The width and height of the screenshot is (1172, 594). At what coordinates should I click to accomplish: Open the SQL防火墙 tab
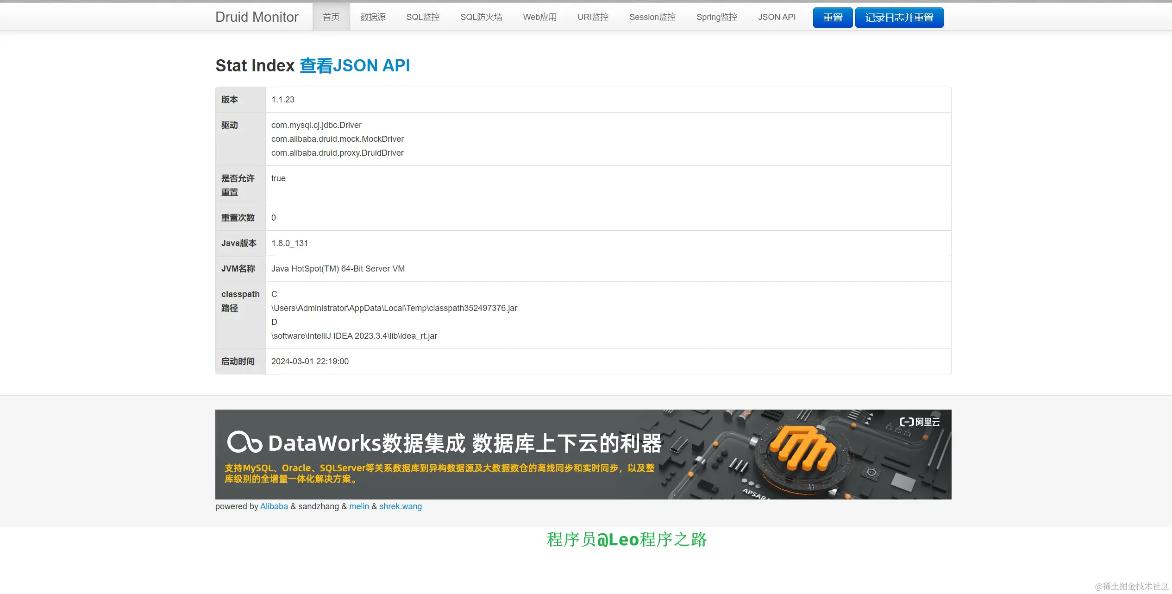point(481,17)
